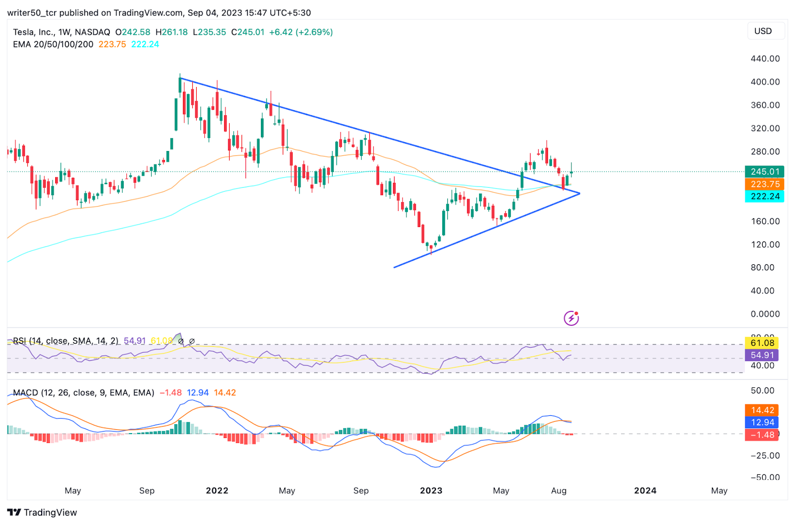Click the cyan EMA price label 222.24
Image resolution: width=795 pixels, height=525 pixels.
(765, 197)
